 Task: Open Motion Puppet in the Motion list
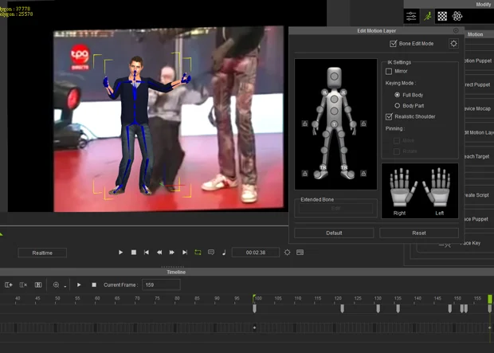478,61
